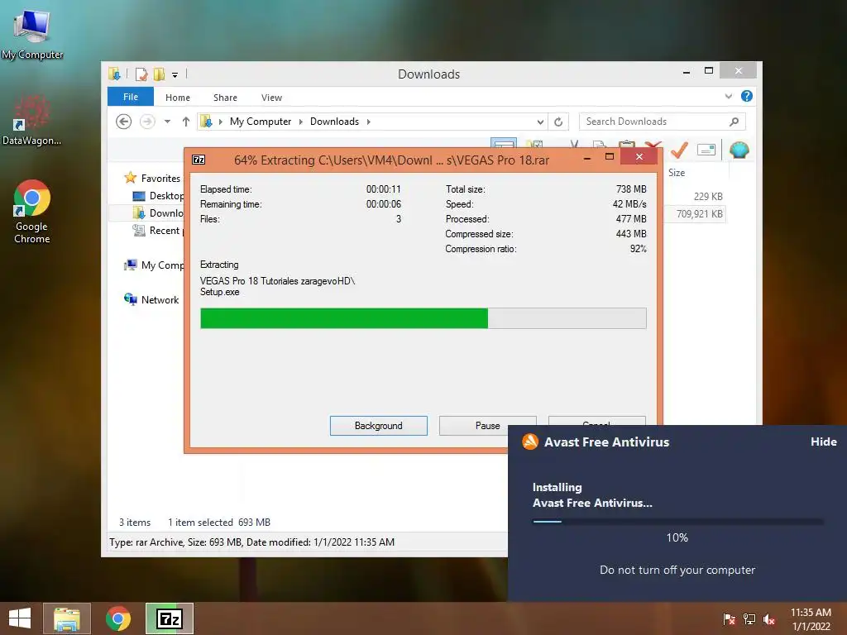Open the Home ribbon tab
The image size is (847, 635).
(x=178, y=98)
